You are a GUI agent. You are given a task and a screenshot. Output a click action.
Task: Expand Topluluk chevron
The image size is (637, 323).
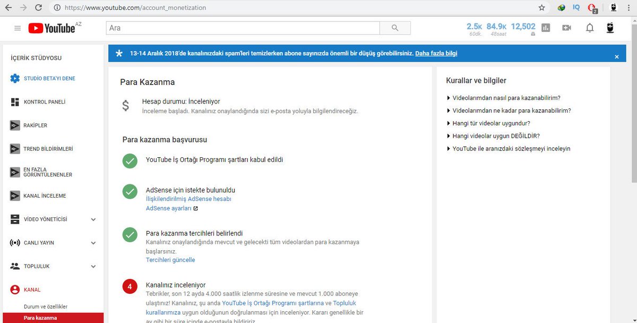(93, 266)
